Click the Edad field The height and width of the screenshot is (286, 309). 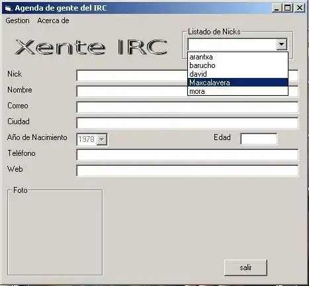point(259,139)
